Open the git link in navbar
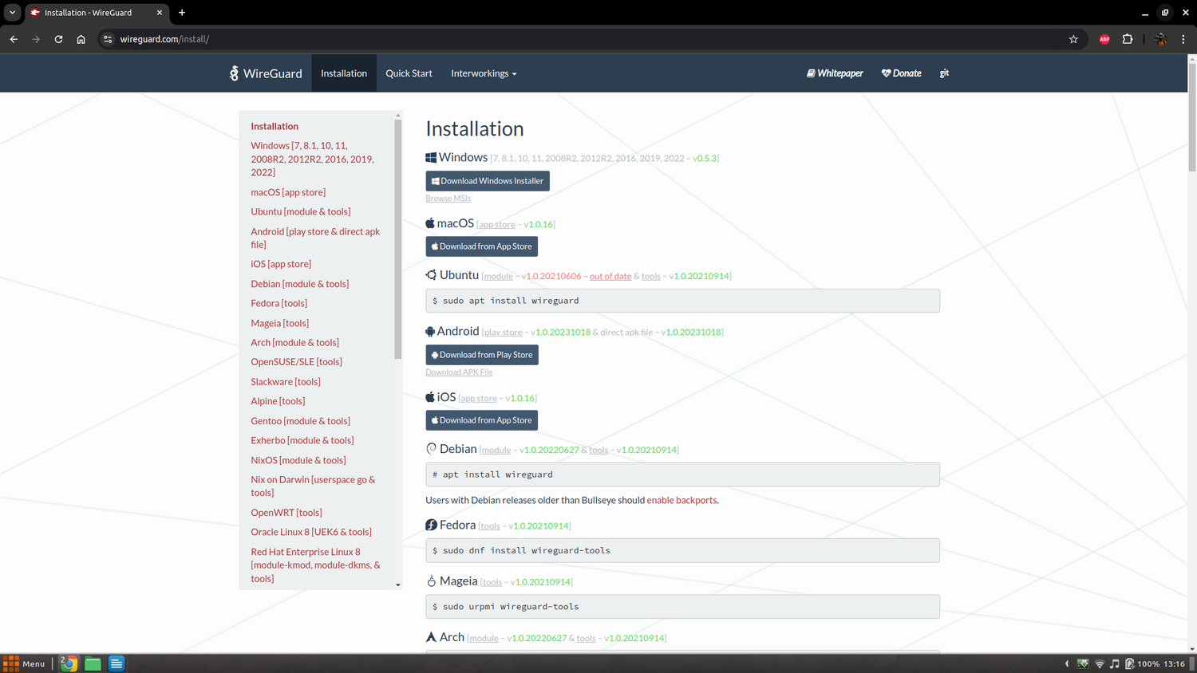 (944, 73)
